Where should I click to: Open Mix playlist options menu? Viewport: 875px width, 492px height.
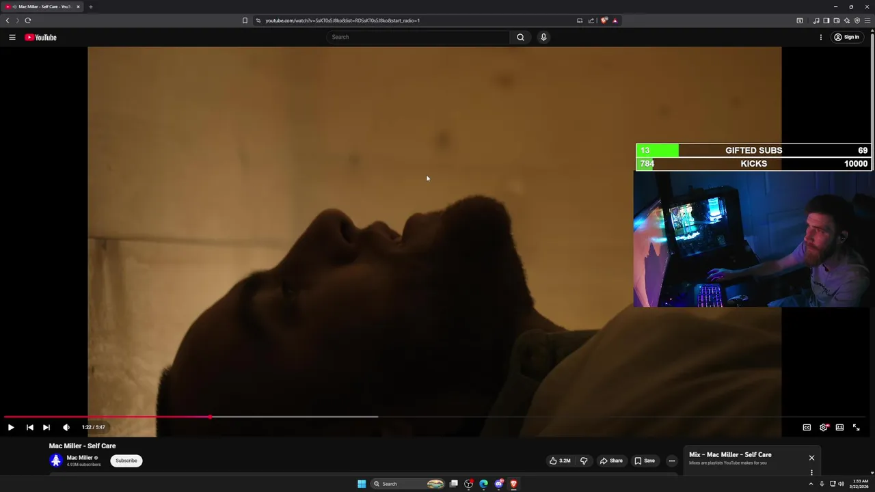(x=811, y=472)
